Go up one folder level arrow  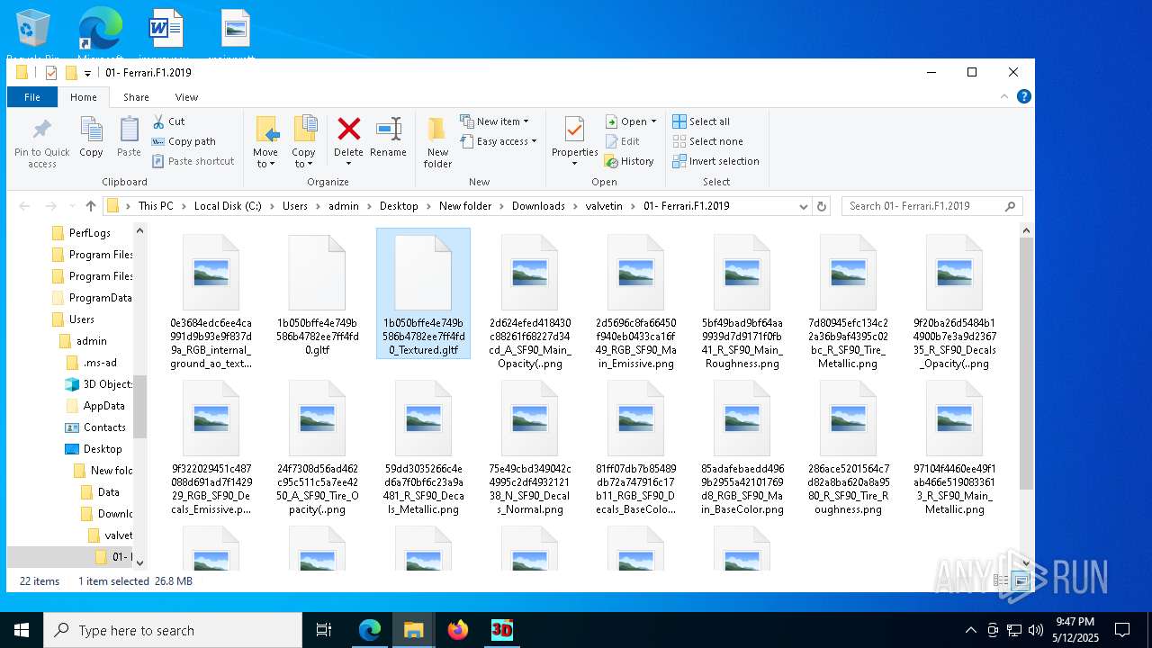pyautogui.click(x=91, y=206)
